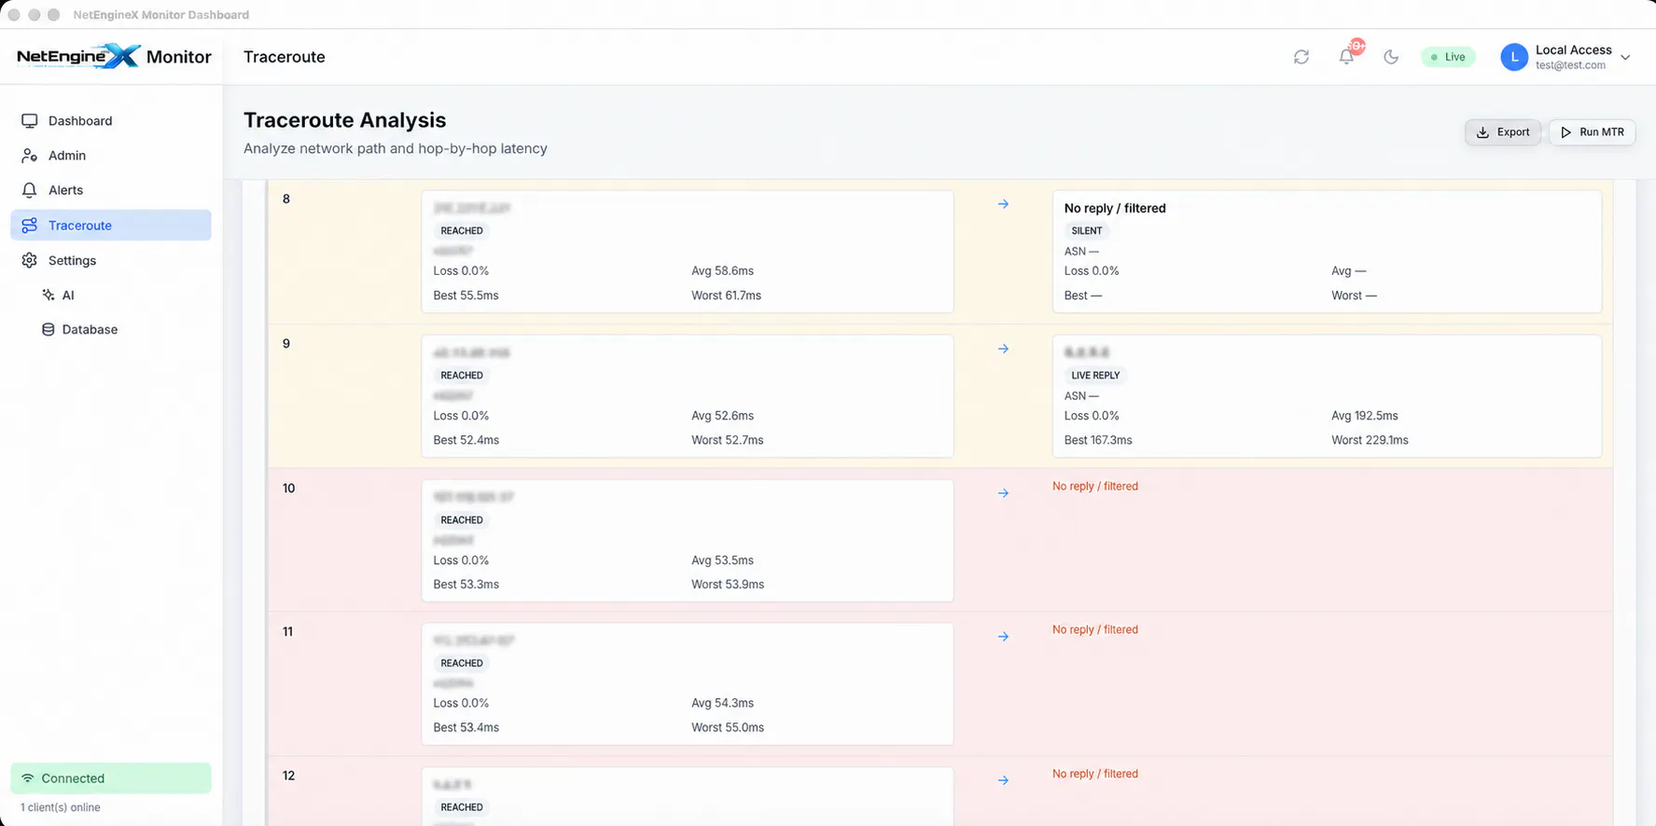Click the refresh icon in header
1656x826 pixels.
1301,57
